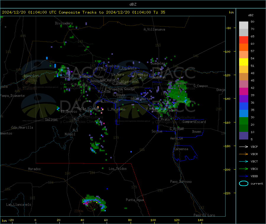Image resolution: width=266 pixels, height=224 pixels.
Task: Click the Cda_Amarilla map label
Action: (x=22, y=127)
